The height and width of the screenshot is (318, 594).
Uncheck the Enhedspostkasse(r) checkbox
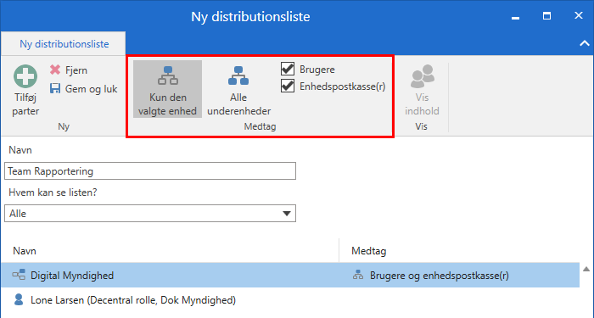[x=288, y=86]
